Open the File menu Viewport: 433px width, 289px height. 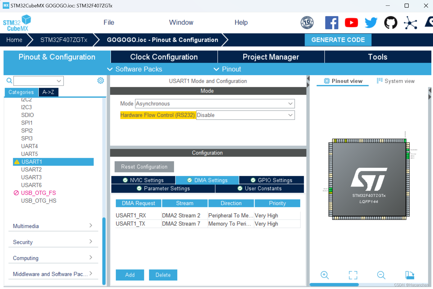[x=109, y=22]
